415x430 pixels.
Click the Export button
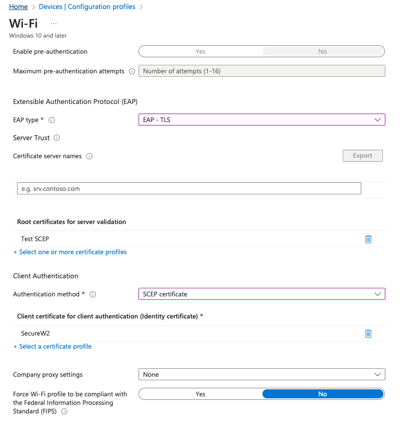point(363,156)
